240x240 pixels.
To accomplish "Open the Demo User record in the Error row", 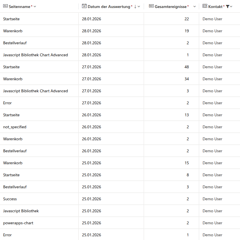I will [x=212, y=103].
